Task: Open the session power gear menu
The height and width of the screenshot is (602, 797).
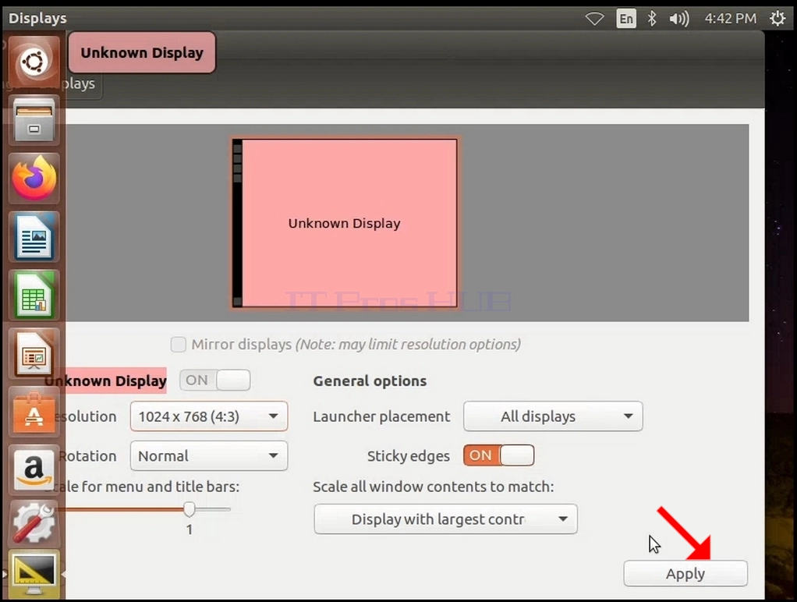Action: [x=778, y=19]
